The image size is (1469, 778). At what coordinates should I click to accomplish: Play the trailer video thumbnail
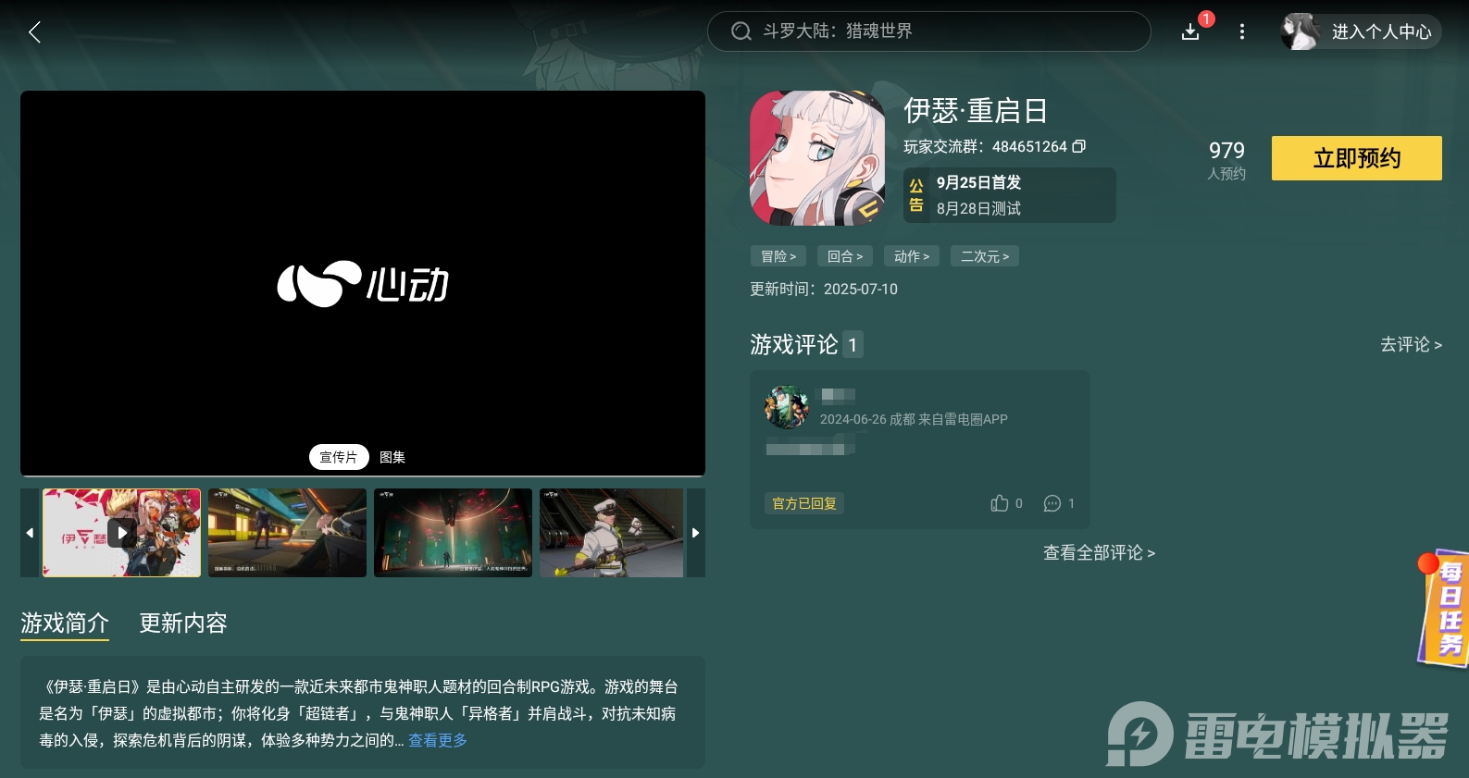point(121,533)
